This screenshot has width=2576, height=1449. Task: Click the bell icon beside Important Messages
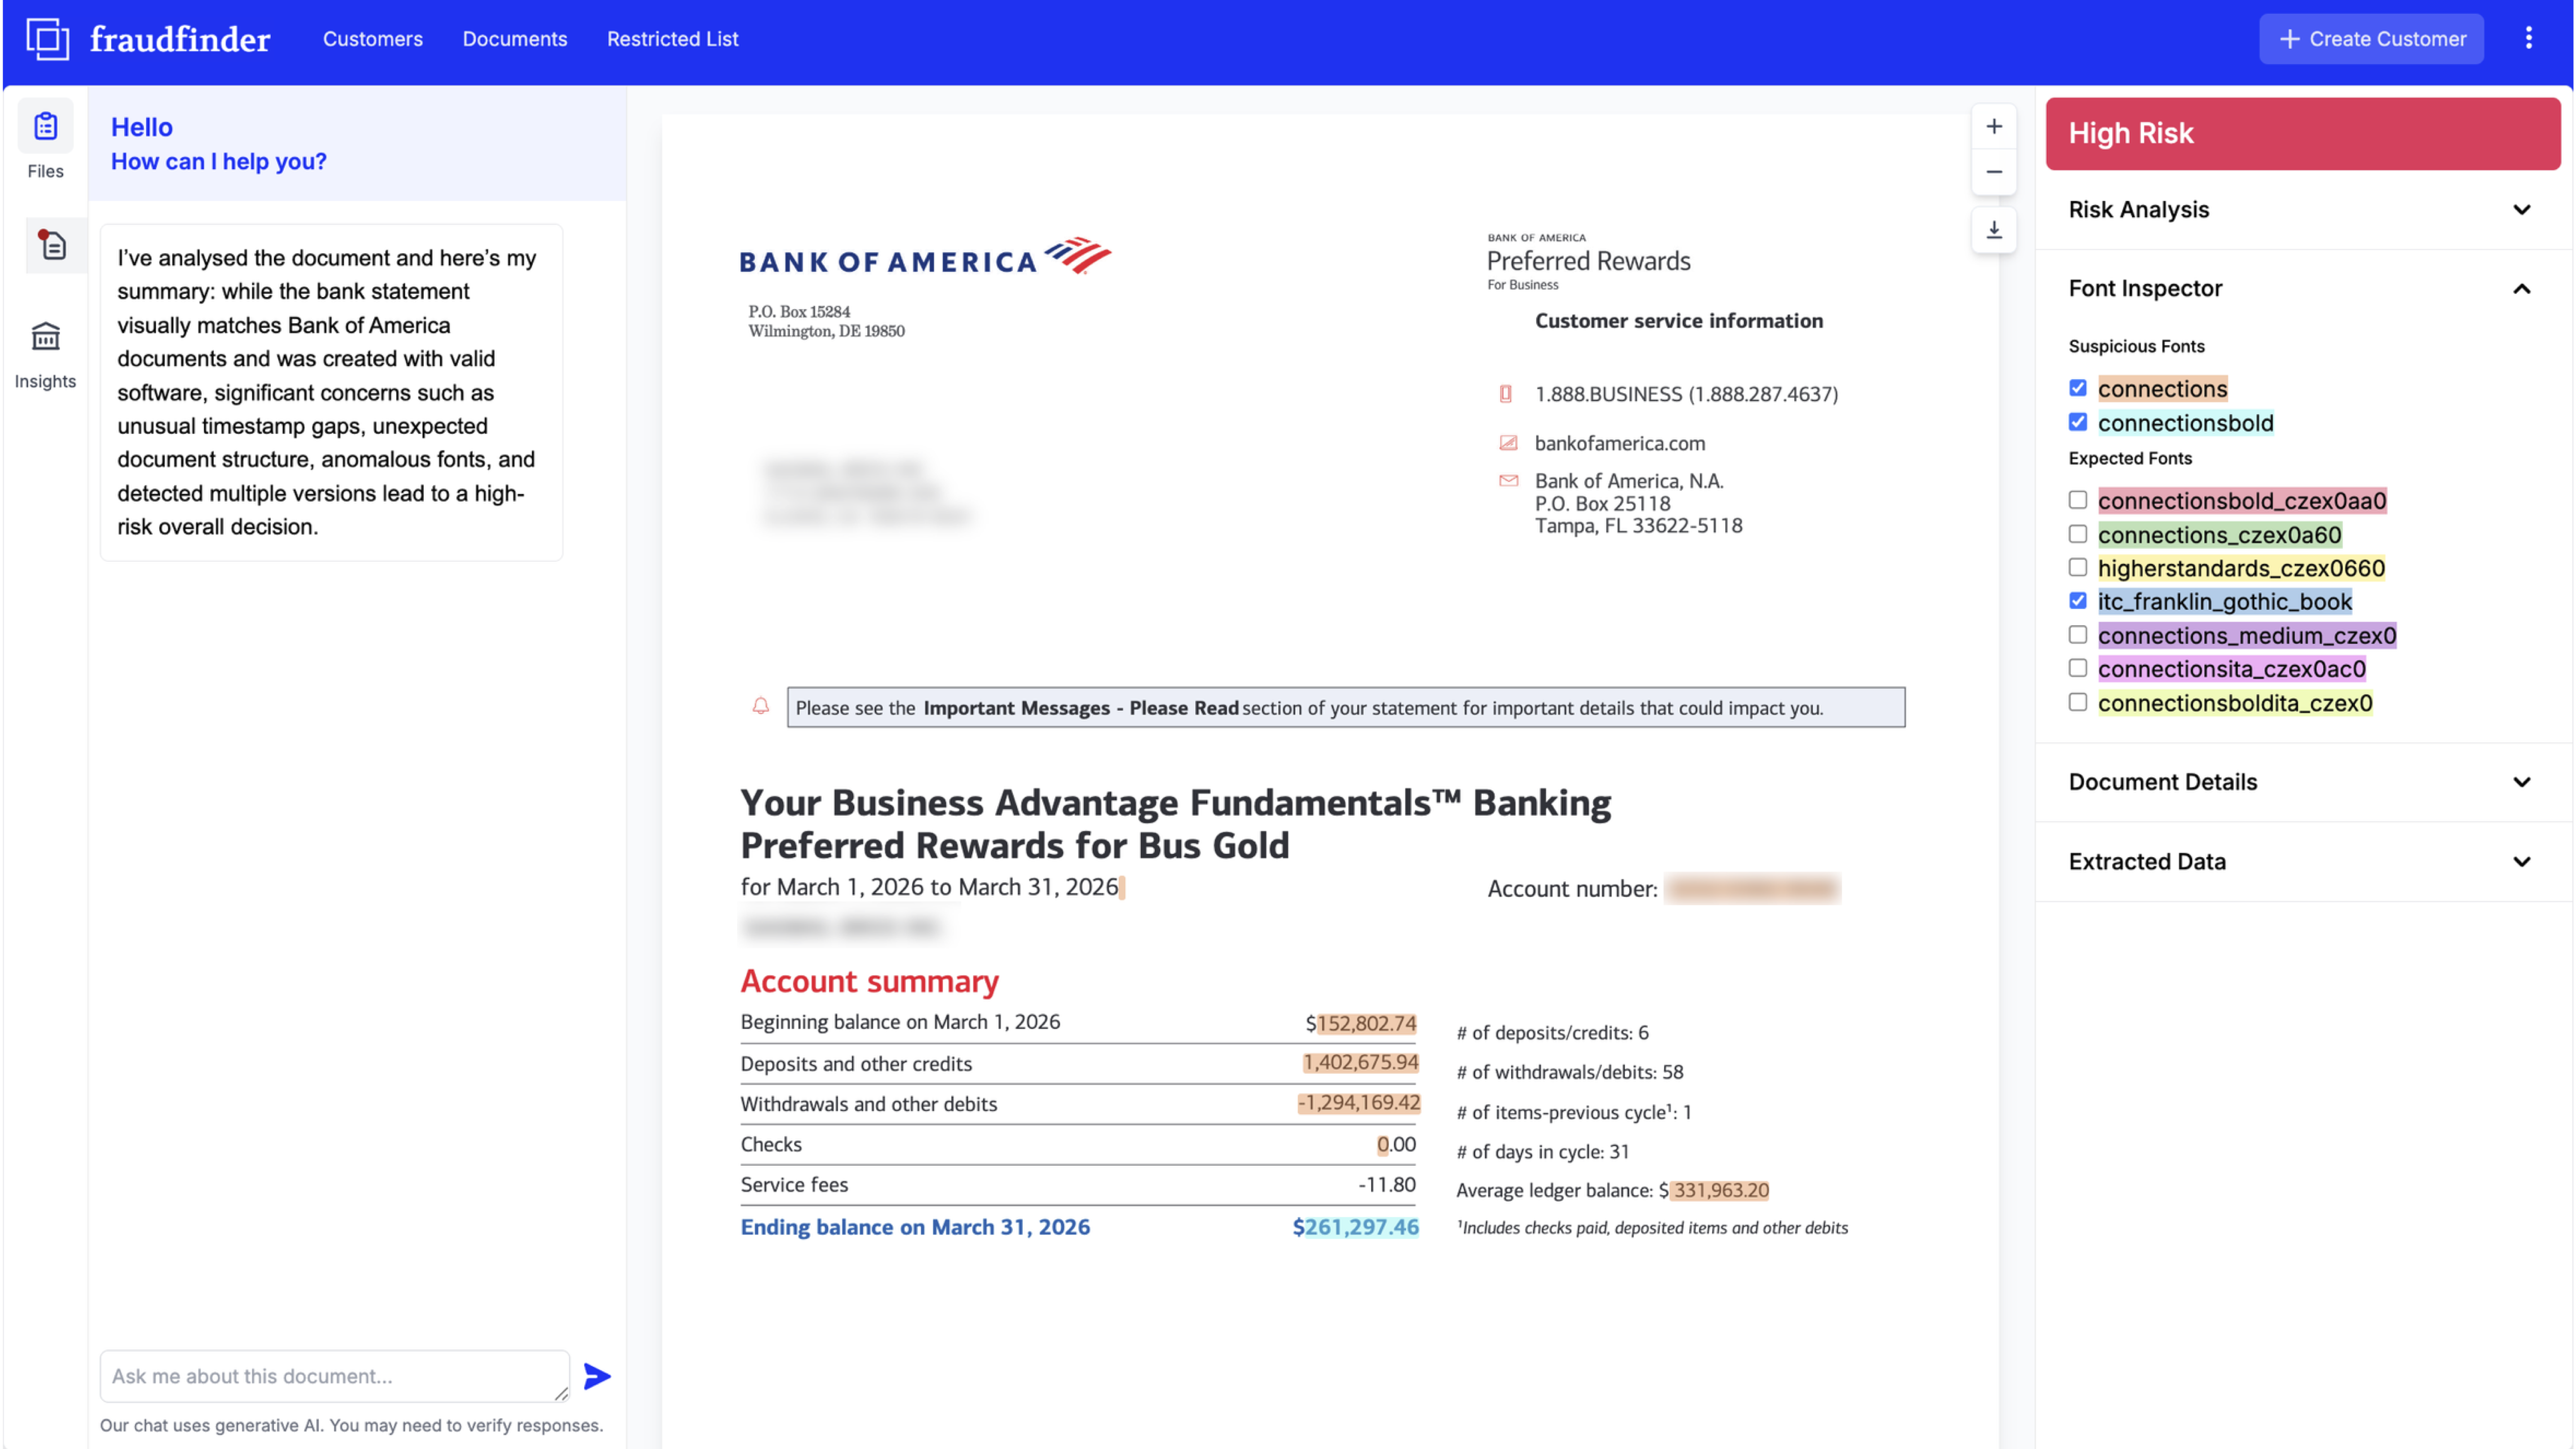click(761, 706)
